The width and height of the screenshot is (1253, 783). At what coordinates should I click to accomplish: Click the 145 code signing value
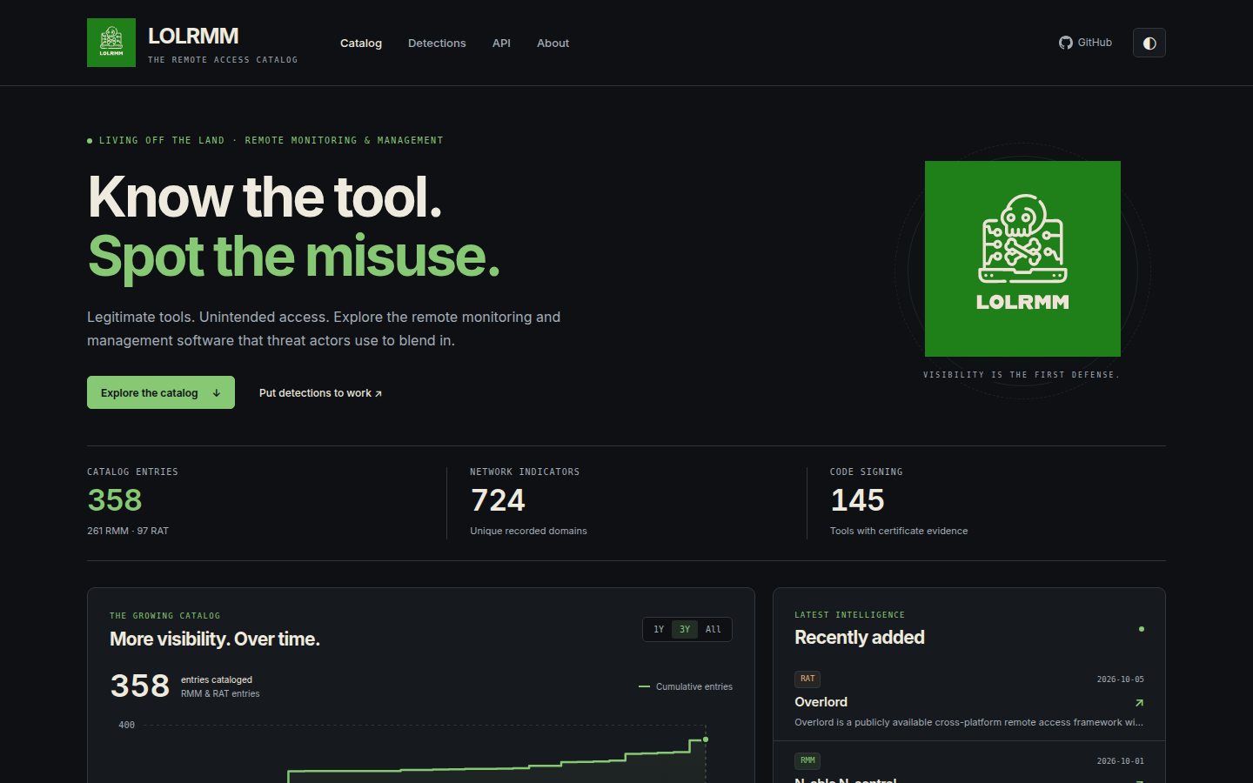(857, 500)
